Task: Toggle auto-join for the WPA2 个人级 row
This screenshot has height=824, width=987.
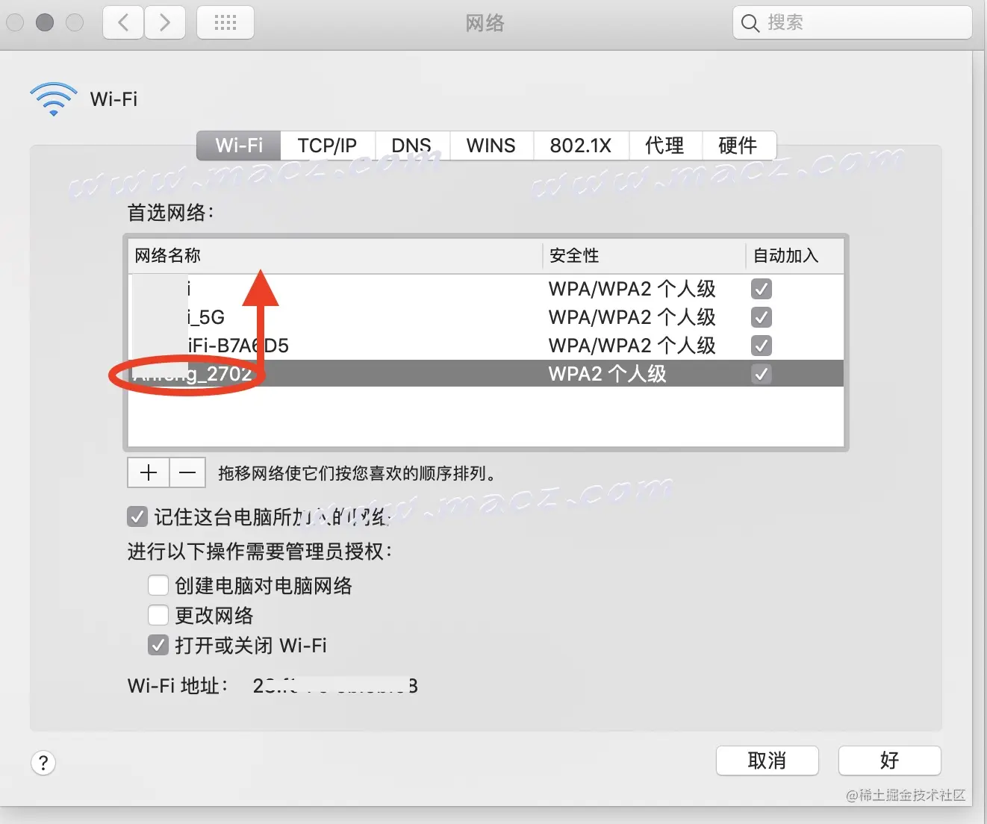Action: click(762, 374)
